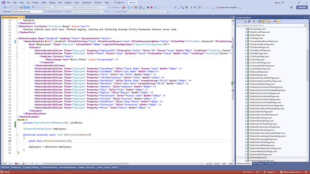
Task: Click the Hot Reload flame icon
Action: pyautogui.click(x=124, y=8)
